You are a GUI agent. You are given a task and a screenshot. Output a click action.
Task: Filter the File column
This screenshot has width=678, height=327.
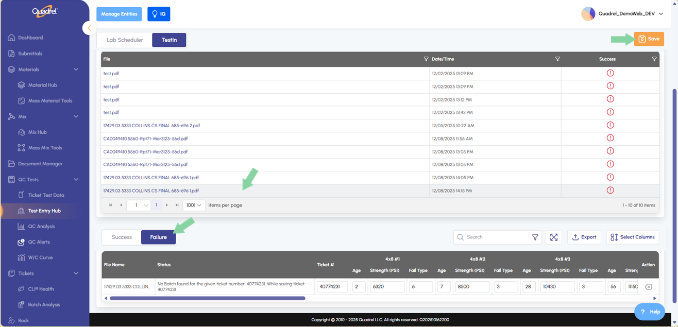coord(426,59)
